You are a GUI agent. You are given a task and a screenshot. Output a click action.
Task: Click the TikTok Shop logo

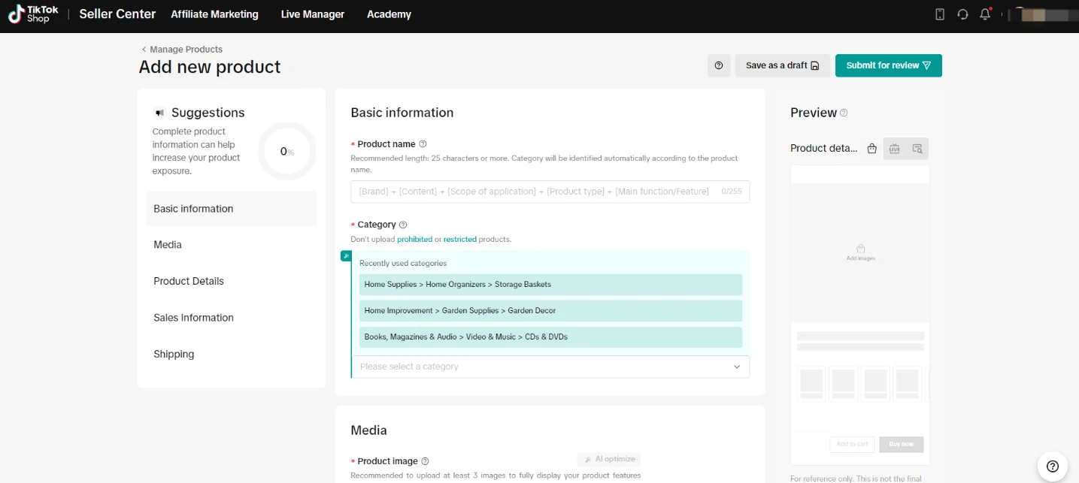(x=33, y=14)
